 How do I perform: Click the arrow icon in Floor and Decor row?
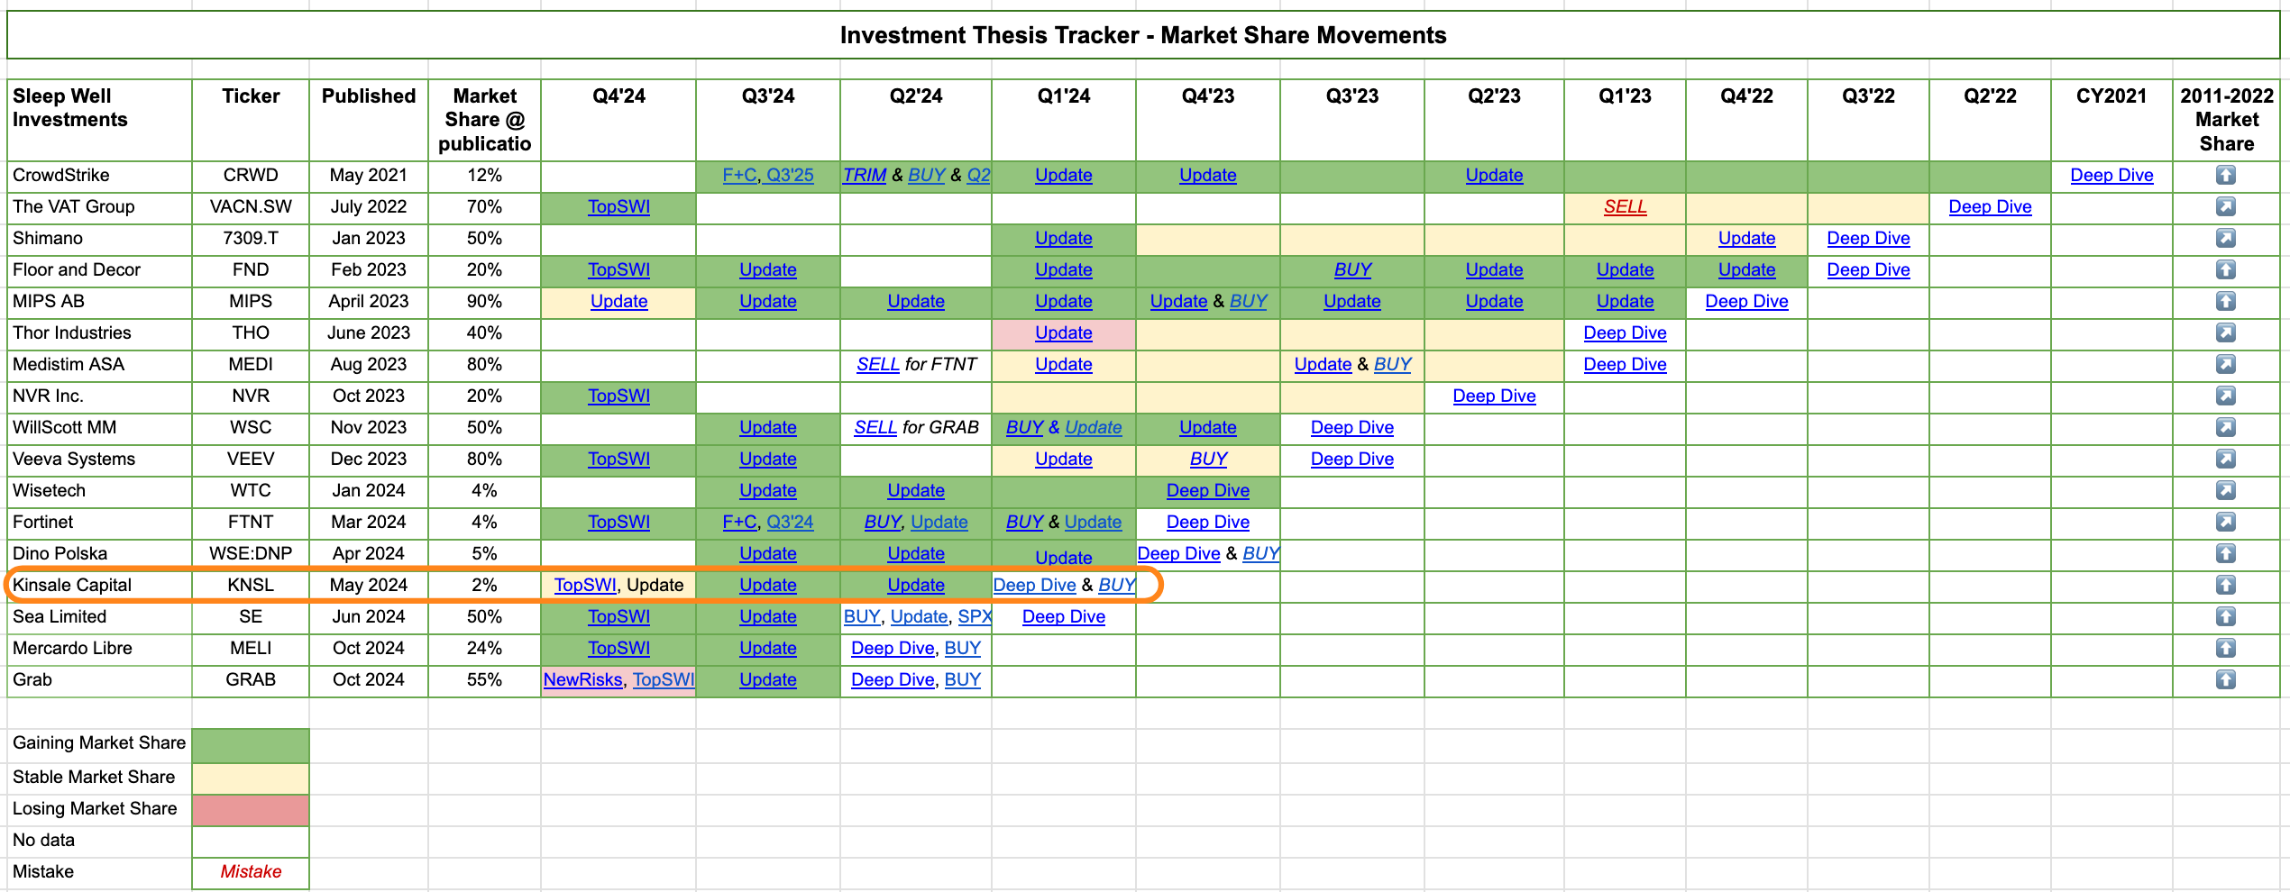(2225, 269)
